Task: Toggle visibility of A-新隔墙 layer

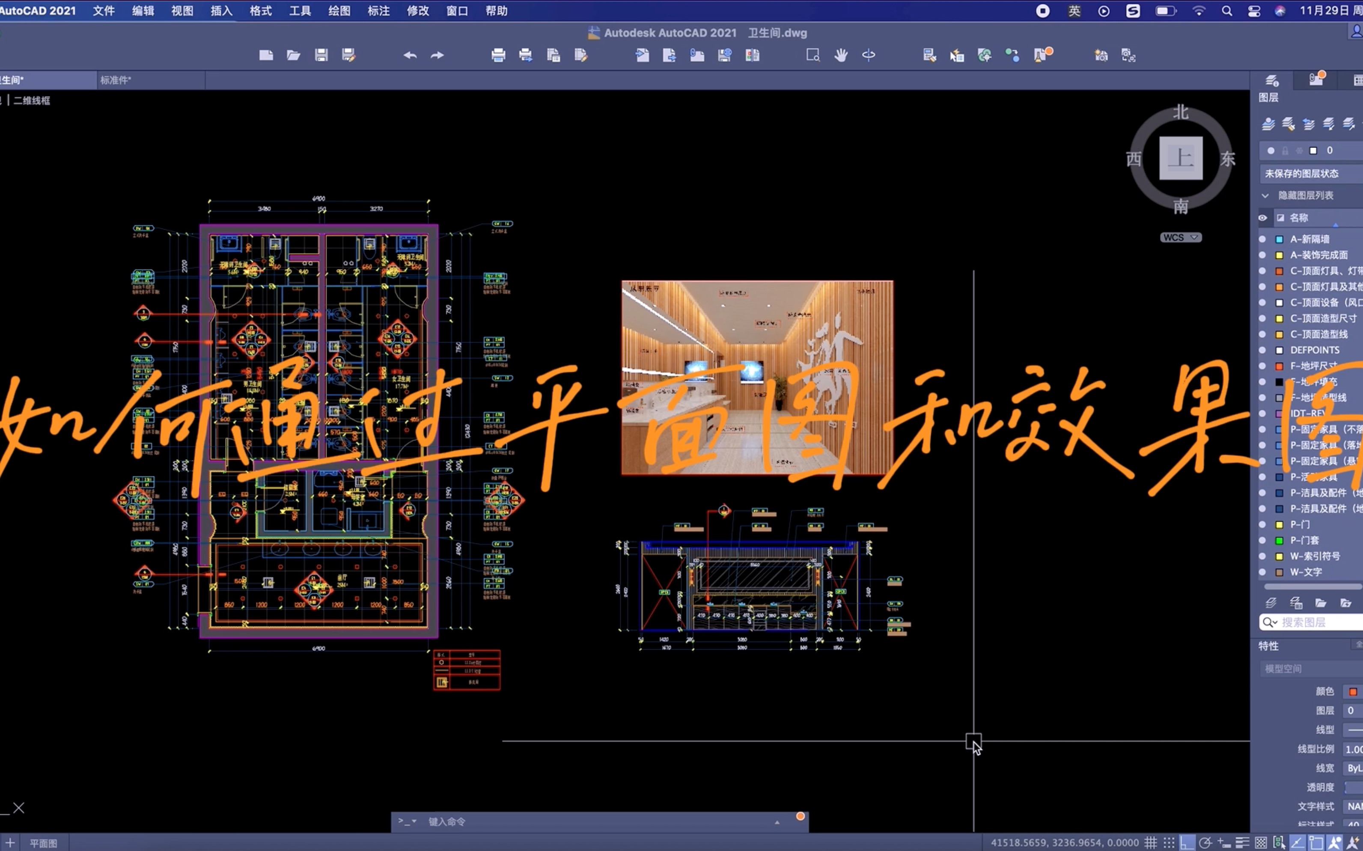Action: point(1262,239)
